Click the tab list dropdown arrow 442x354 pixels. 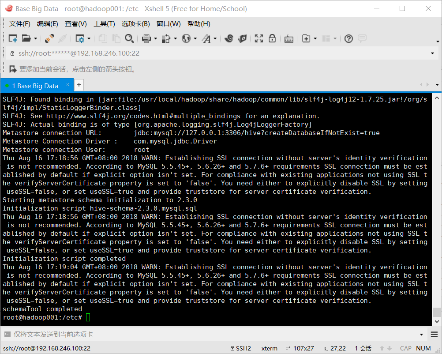[x=437, y=85]
